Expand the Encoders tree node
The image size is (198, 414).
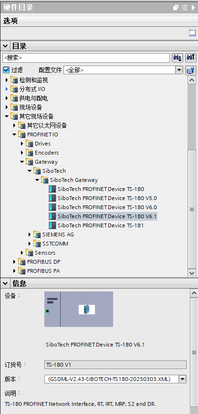click(x=22, y=153)
